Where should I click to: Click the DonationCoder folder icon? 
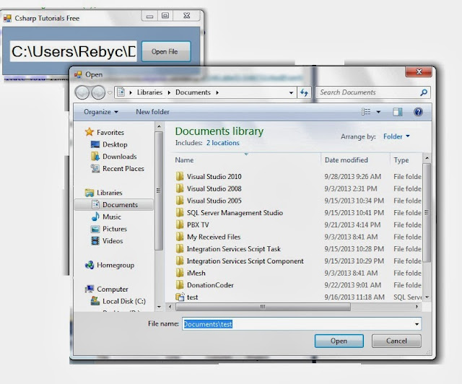[x=180, y=285]
